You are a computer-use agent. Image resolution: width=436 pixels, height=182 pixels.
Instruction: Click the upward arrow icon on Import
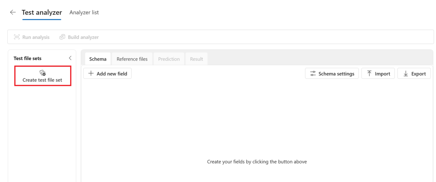(x=369, y=74)
